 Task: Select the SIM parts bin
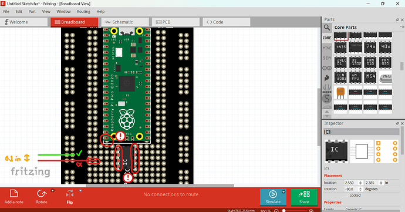coord(327,58)
